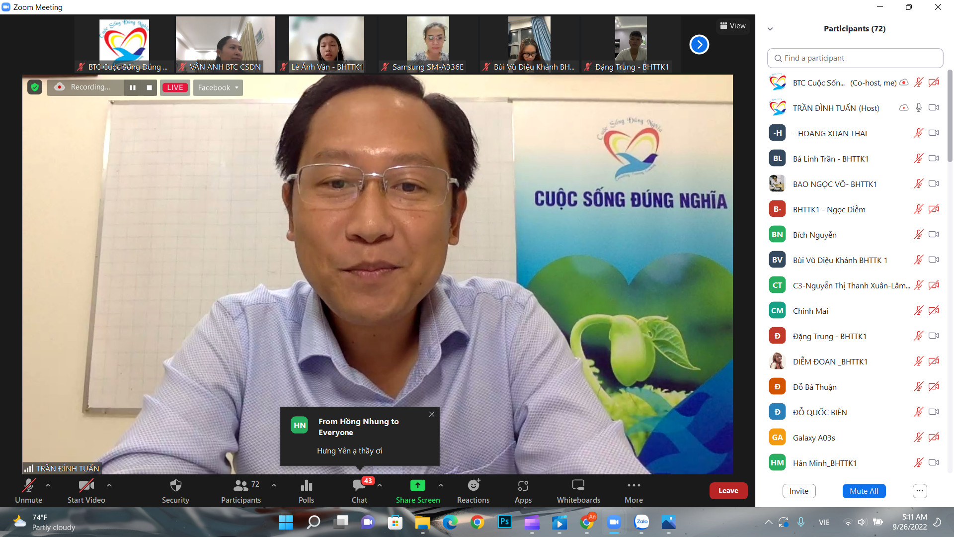Pause the meeting recording
The width and height of the screenshot is (954, 537).
point(133,88)
